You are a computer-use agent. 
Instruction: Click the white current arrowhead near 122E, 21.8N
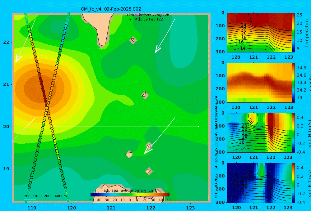click(158, 49)
